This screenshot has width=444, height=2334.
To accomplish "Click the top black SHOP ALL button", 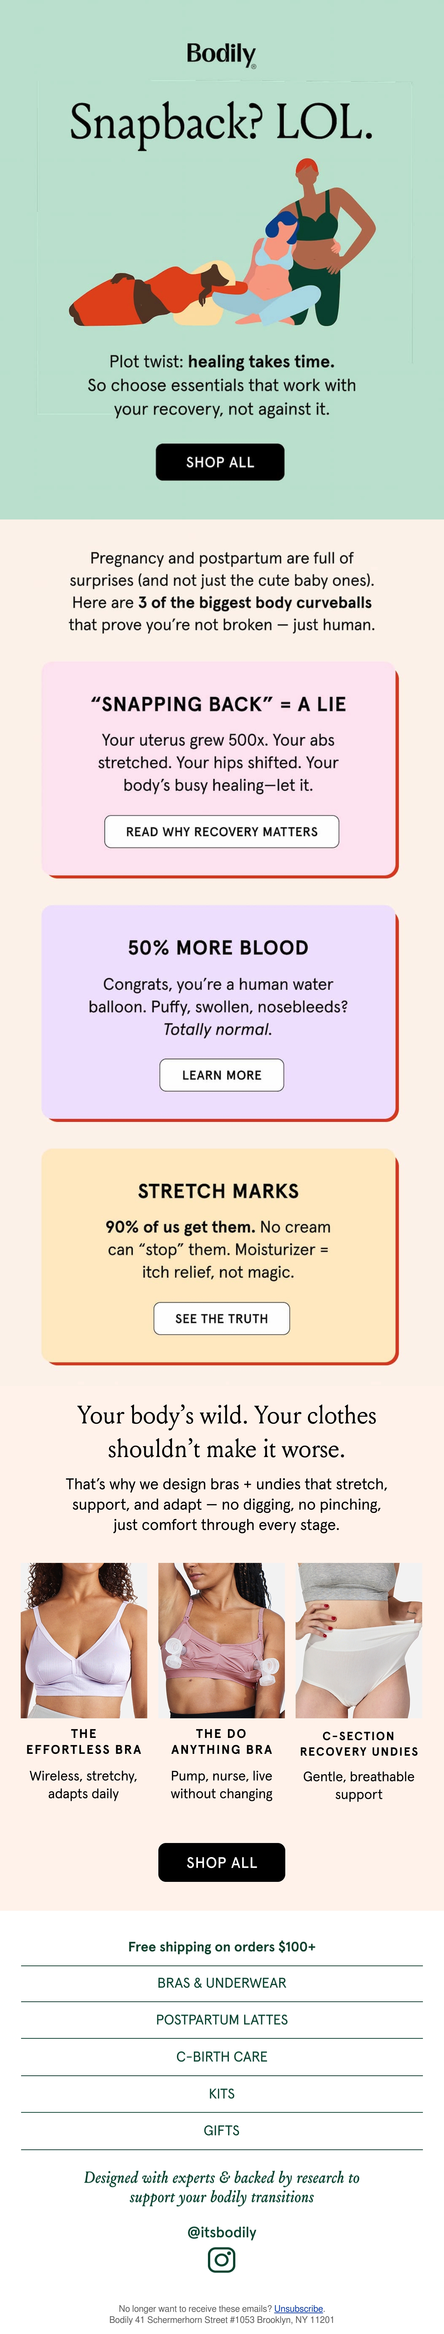I will pos(220,462).
